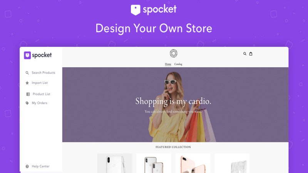Click the Import List star icon
This screenshot has height=173, width=308.
click(x=27, y=83)
